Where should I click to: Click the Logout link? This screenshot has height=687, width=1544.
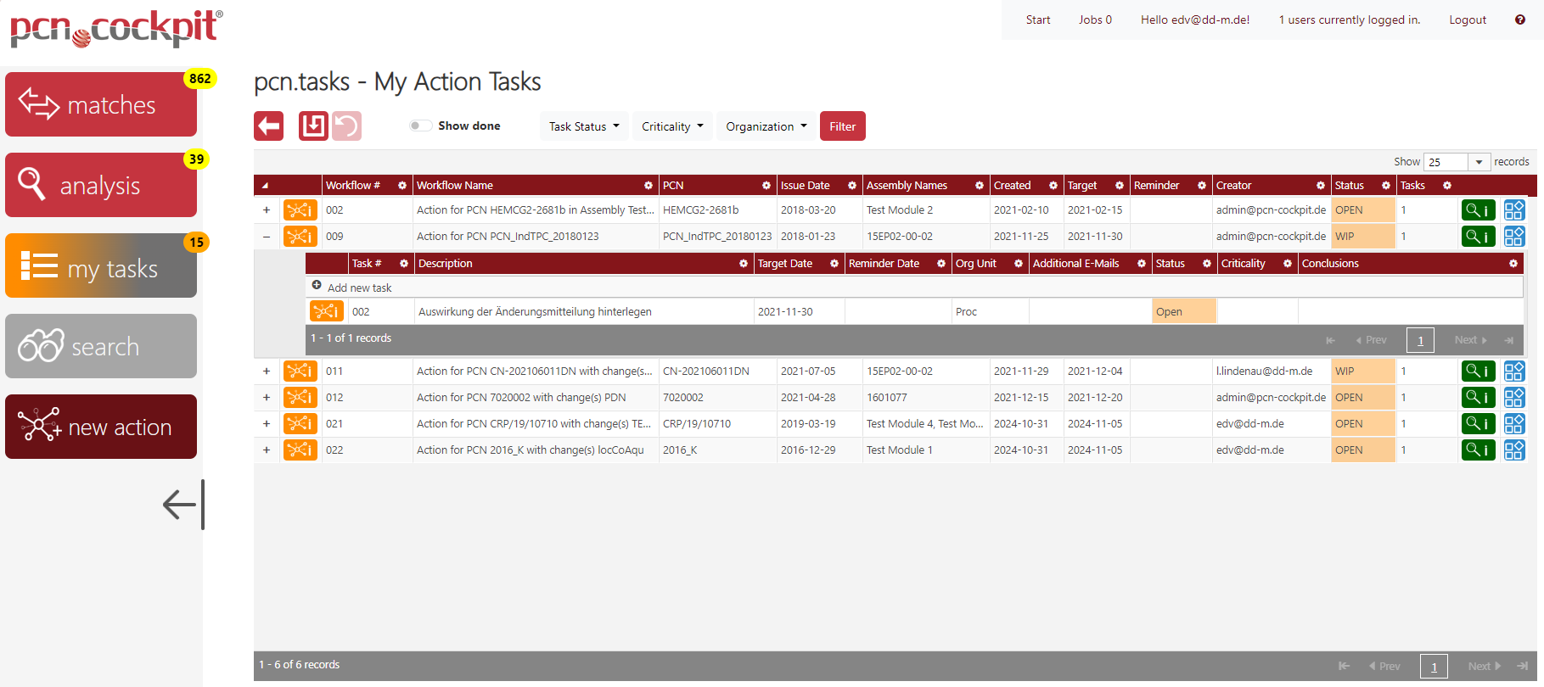pyautogui.click(x=1467, y=20)
